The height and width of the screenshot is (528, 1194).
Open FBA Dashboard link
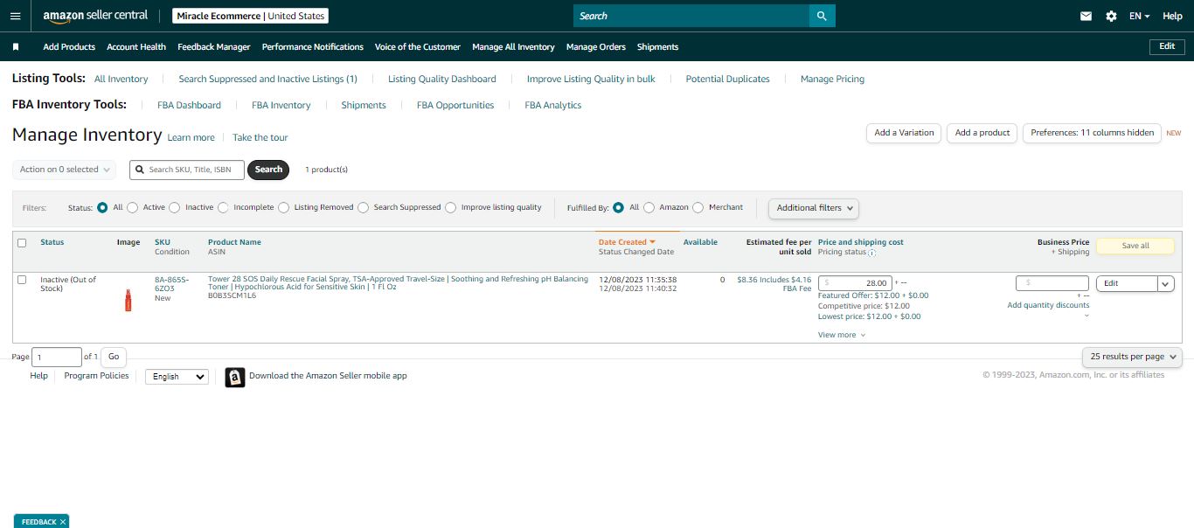coord(190,105)
